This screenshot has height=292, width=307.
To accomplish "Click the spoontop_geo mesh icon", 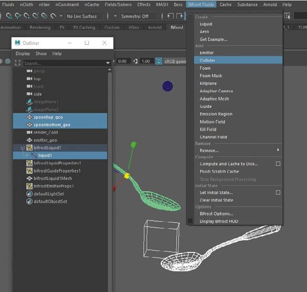I will [x=29, y=117].
